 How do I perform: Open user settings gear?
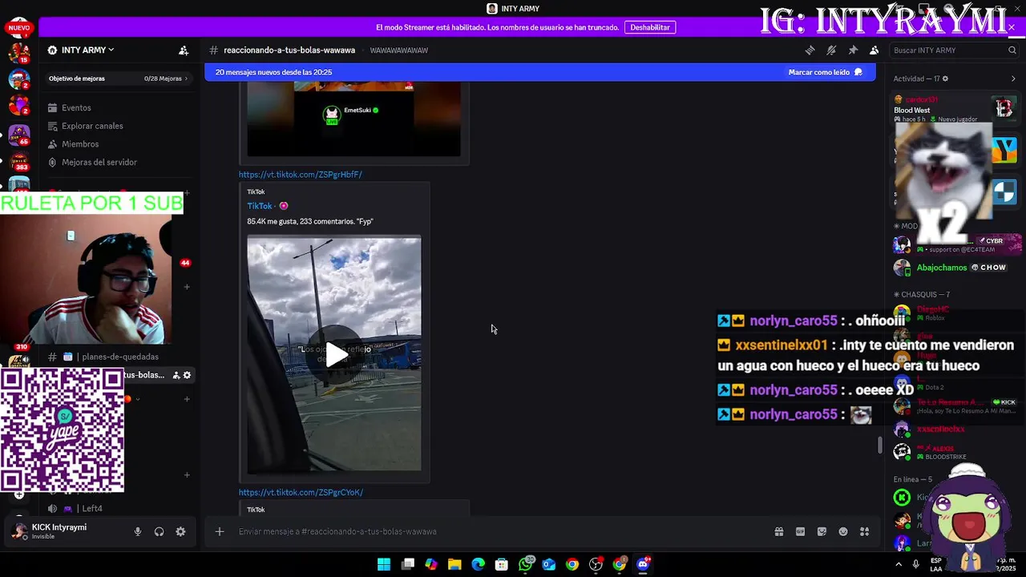coord(180,531)
